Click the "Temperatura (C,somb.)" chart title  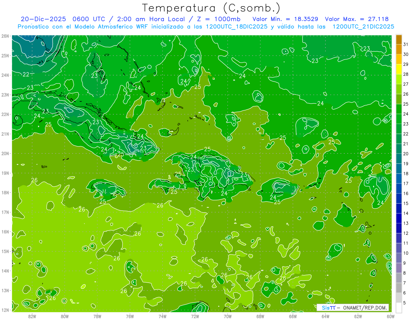(211, 8)
